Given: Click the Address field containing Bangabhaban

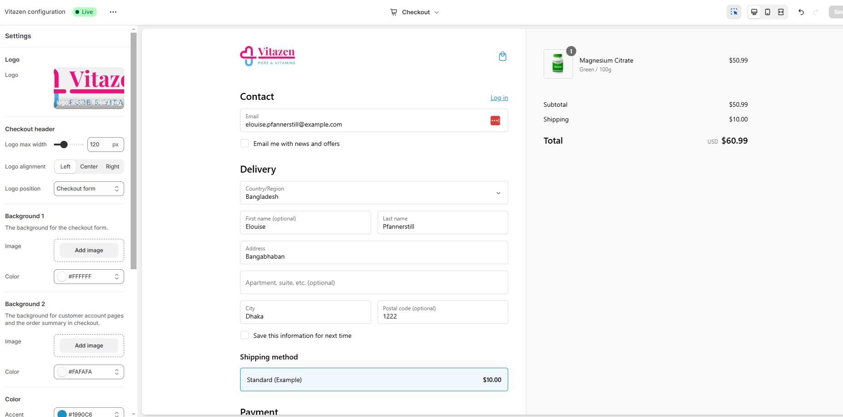Looking at the screenshot, I should coord(374,253).
